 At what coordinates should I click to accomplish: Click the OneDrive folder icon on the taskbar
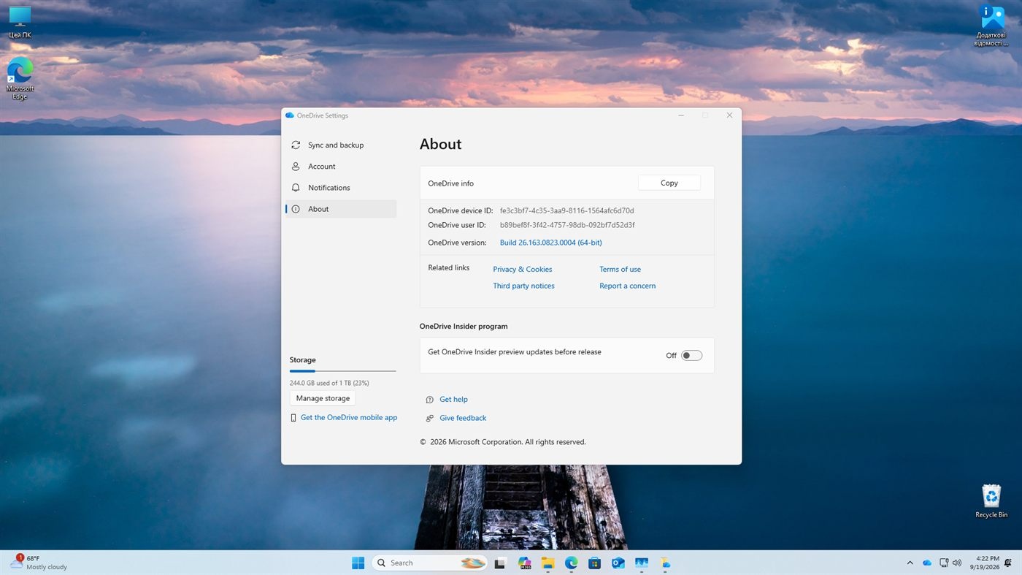click(x=665, y=563)
